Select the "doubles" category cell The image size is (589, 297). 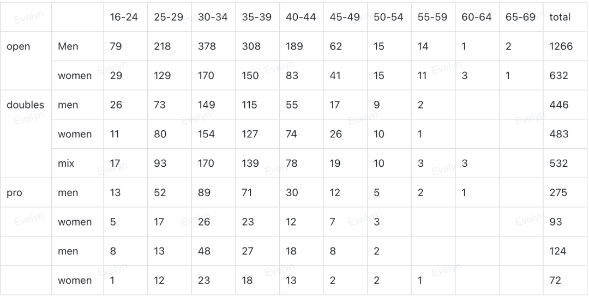tap(25, 105)
